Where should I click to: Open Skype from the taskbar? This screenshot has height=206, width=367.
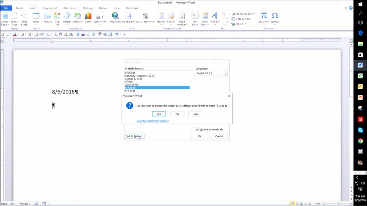click(360, 130)
